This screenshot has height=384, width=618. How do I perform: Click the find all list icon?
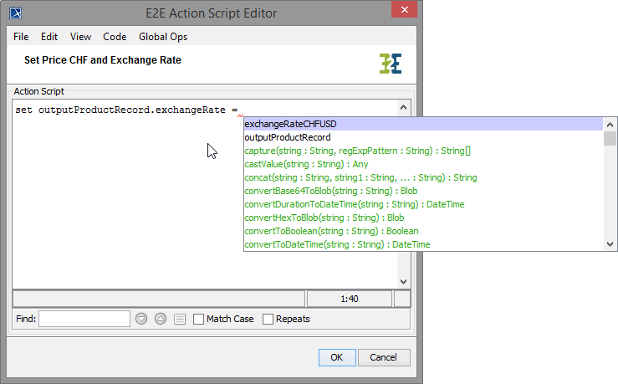point(180,319)
